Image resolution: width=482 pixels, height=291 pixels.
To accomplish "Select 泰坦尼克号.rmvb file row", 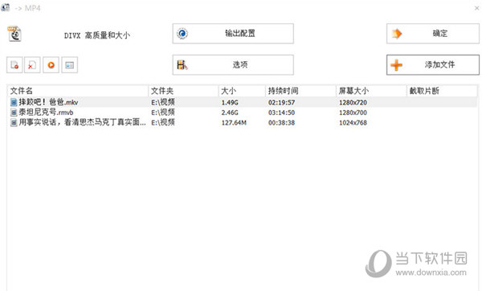I will click(x=243, y=113).
